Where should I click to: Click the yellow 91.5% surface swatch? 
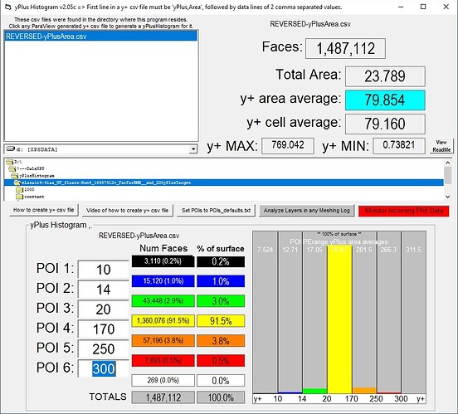tap(221, 321)
